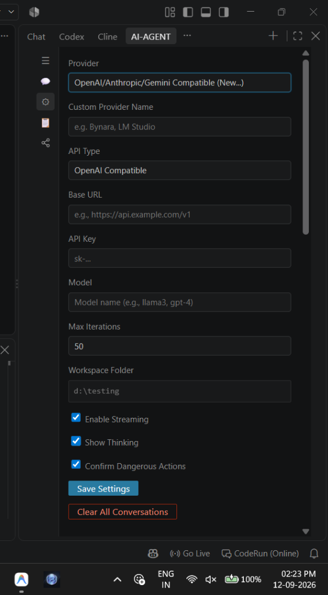
Task: Select the gear settings icon in sidebar
Action: [x=45, y=102]
